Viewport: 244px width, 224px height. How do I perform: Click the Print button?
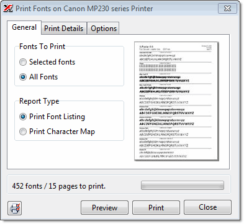pyautogui.click(x=156, y=207)
